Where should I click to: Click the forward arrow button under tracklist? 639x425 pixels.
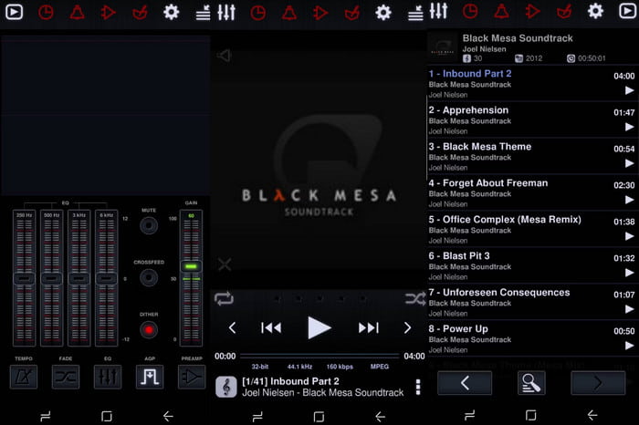(598, 383)
